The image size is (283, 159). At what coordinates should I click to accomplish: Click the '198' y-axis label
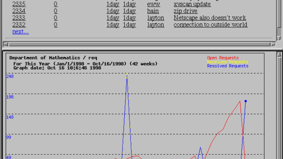click(x=10, y=97)
